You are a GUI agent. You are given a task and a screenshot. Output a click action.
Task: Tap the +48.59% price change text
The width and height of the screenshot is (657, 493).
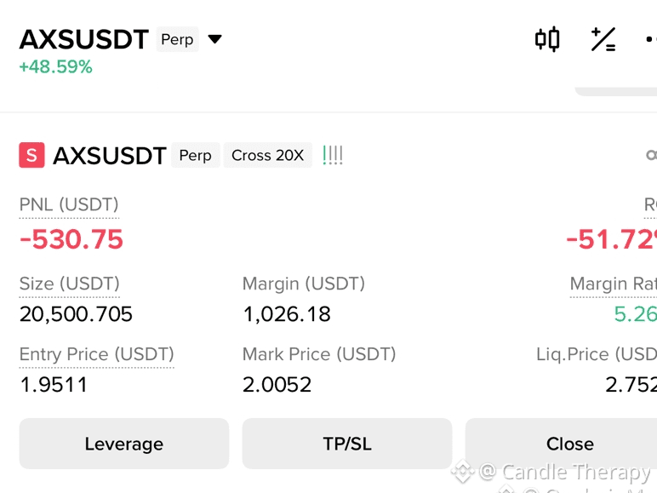pyautogui.click(x=55, y=66)
